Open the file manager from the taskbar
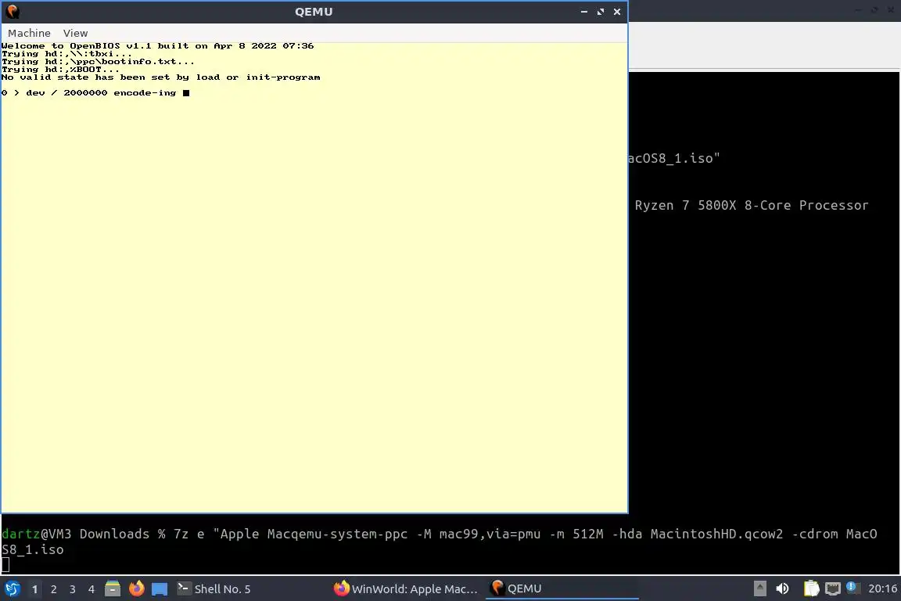Image resolution: width=901 pixels, height=601 pixels. (x=113, y=588)
